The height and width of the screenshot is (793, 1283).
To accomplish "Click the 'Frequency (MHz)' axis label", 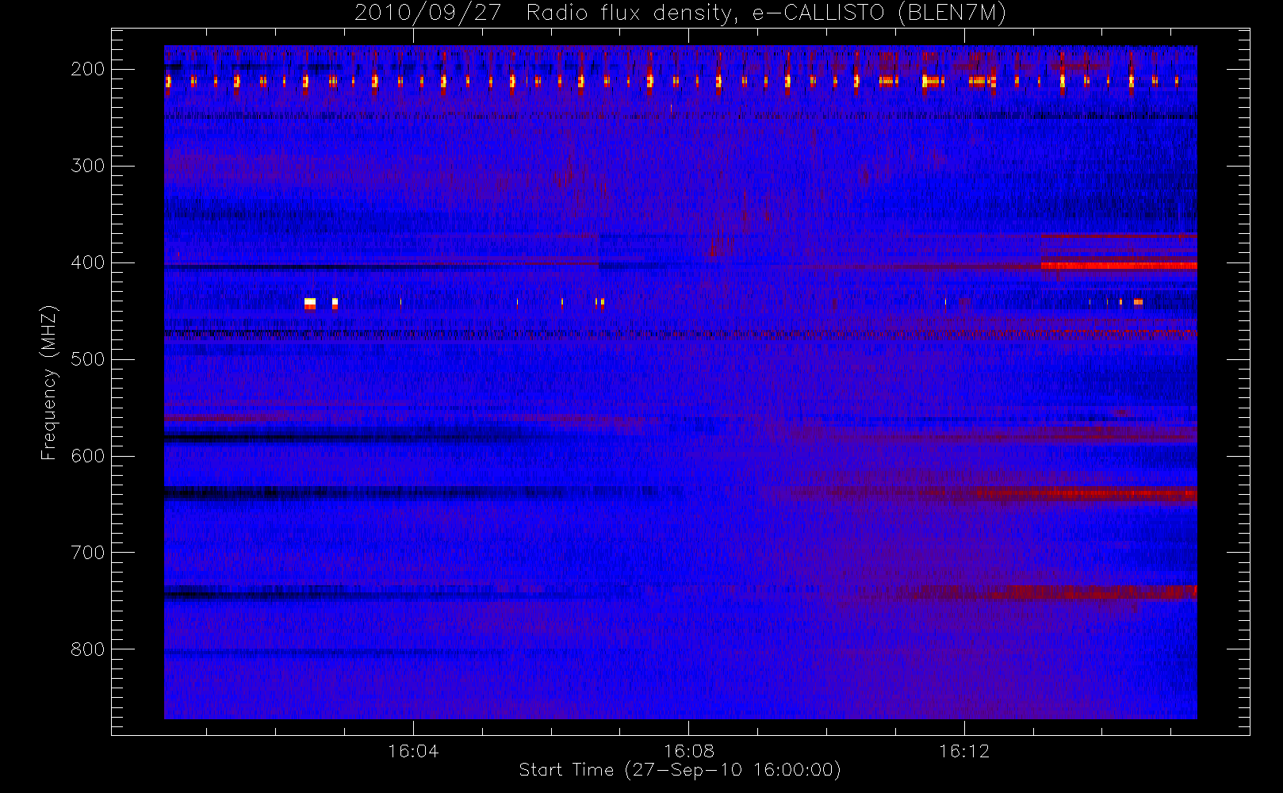I will pyautogui.click(x=49, y=383).
